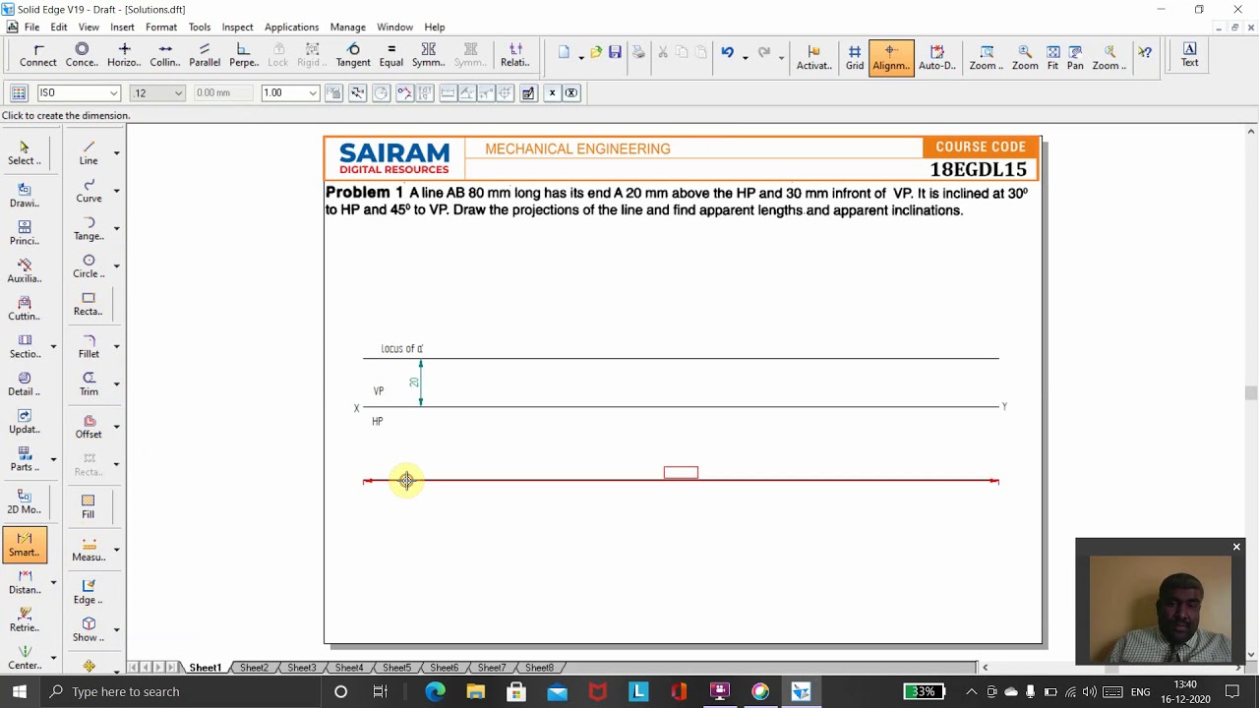Apply the Equal relationship tool
The height and width of the screenshot is (708, 1259).
pos(391,55)
